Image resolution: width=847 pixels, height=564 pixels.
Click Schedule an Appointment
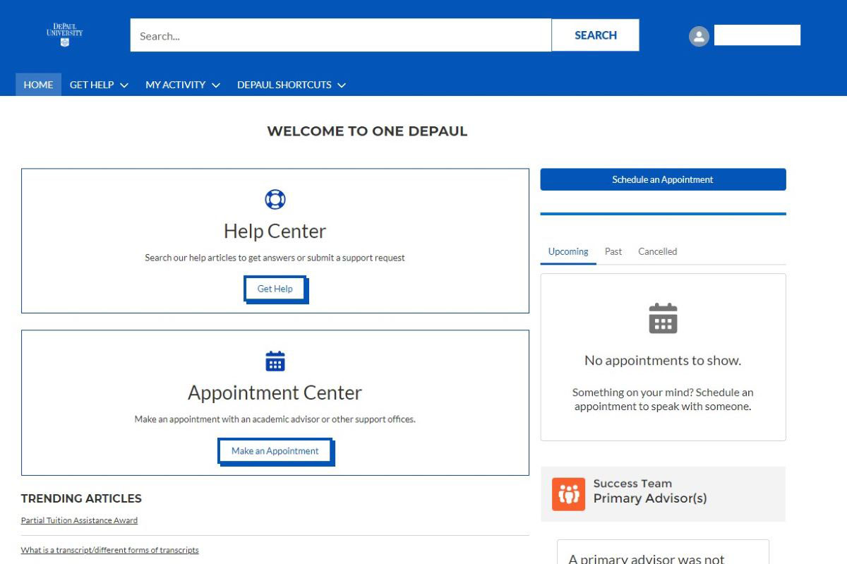(662, 179)
